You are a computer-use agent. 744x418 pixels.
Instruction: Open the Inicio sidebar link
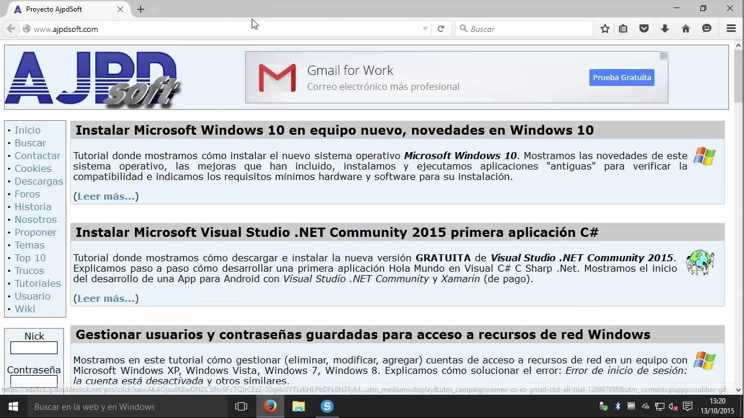27,130
